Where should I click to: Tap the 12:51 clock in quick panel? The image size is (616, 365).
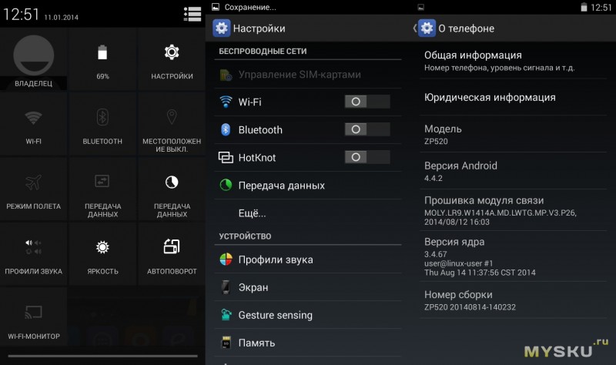(21, 15)
